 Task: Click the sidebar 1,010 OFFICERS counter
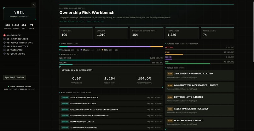[x=15, y=26]
